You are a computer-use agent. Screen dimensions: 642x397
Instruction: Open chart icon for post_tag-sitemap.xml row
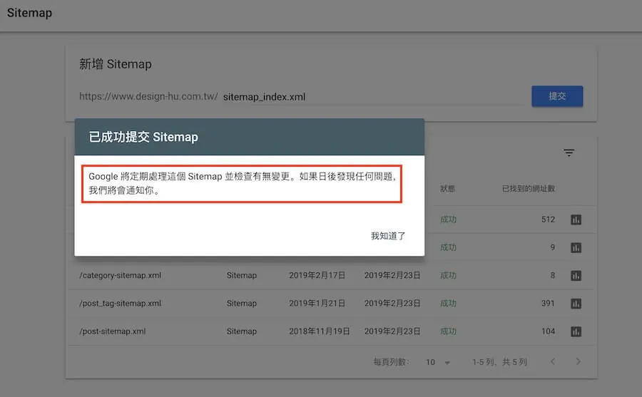click(x=576, y=304)
